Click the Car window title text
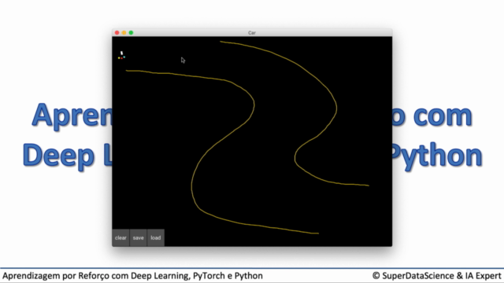Viewport: 504px width, 283px height. tap(252, 33)
